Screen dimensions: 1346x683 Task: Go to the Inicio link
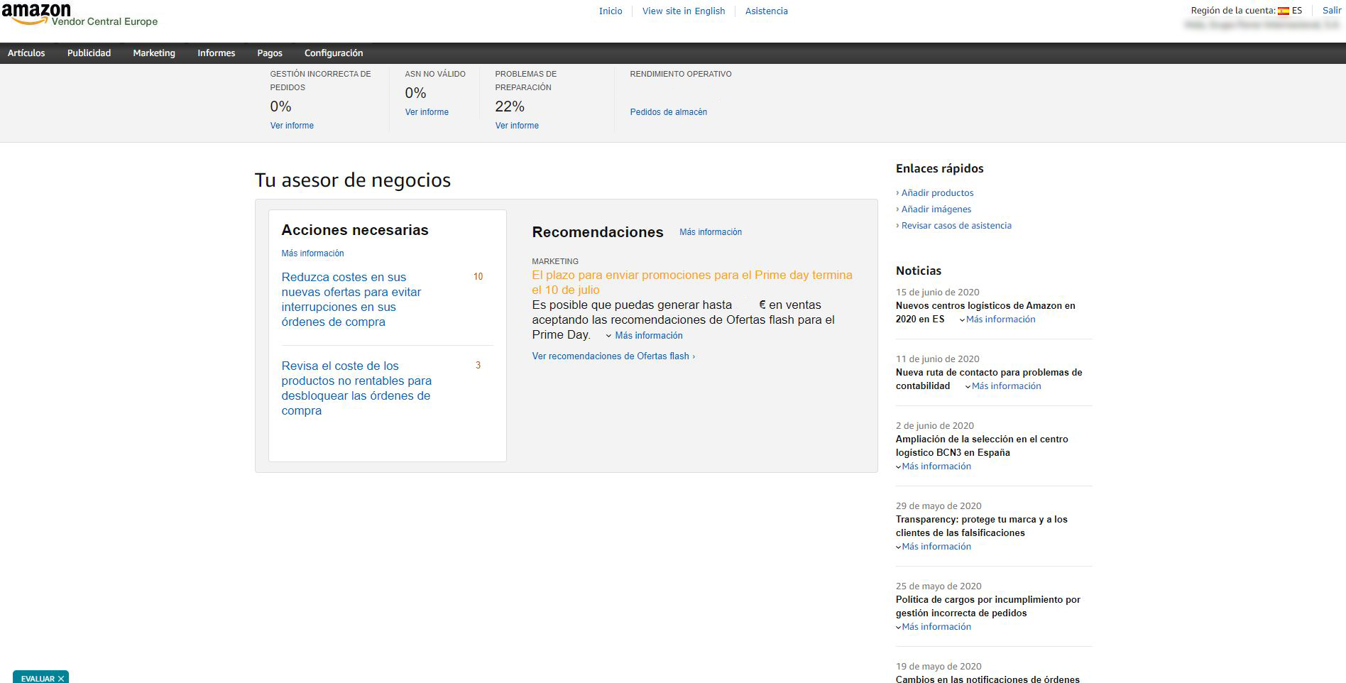click(611, 11)
